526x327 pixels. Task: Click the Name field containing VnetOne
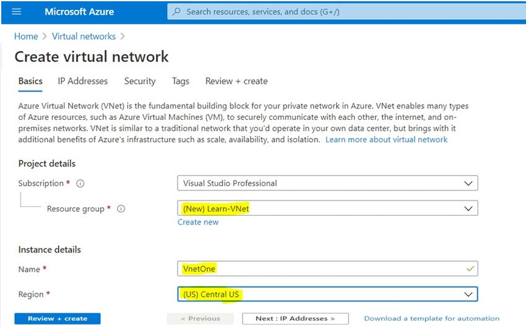coord(327,269)
